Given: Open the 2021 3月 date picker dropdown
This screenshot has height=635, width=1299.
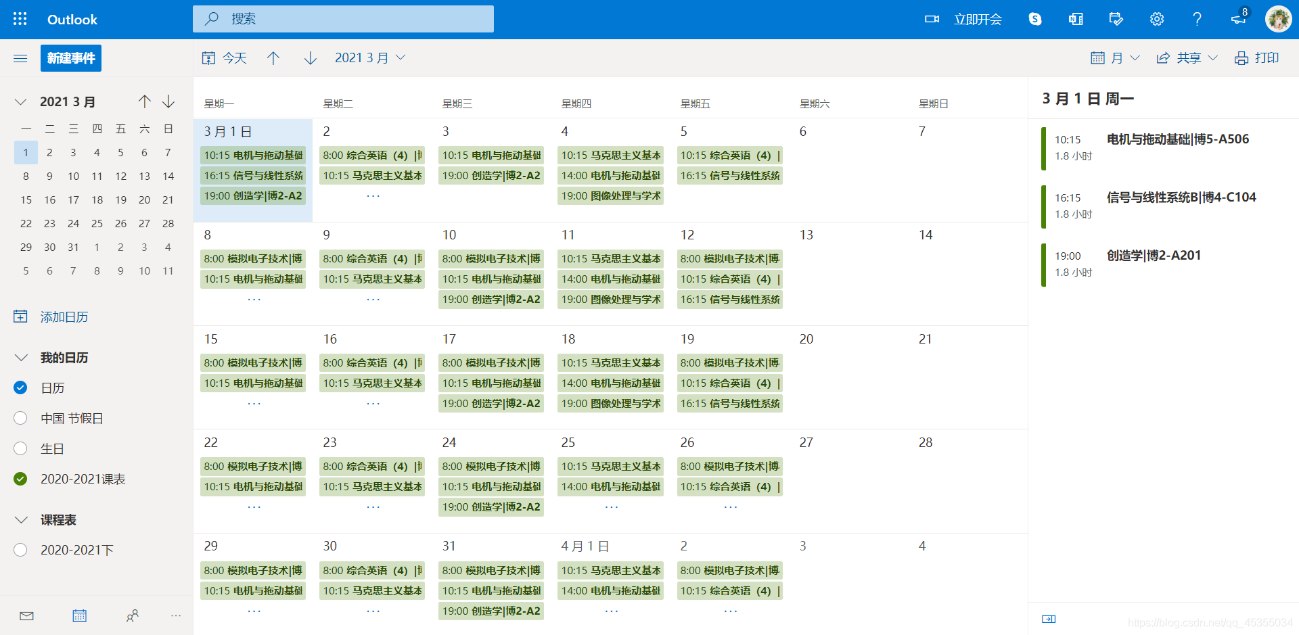Looking at the screenshot, I should 370,58.
